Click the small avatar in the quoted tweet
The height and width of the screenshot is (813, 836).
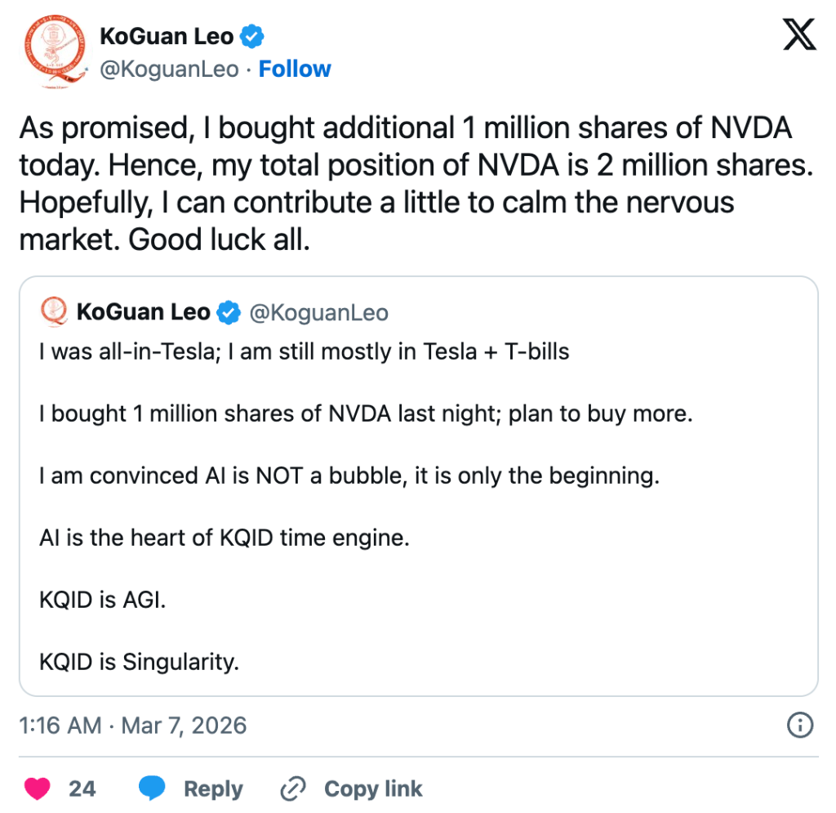point(55,312)
